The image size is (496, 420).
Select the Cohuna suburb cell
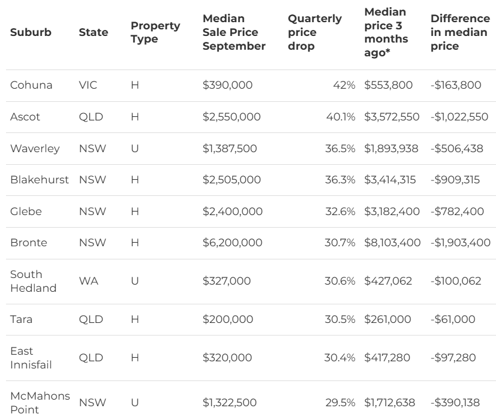[x=31, y=85]
